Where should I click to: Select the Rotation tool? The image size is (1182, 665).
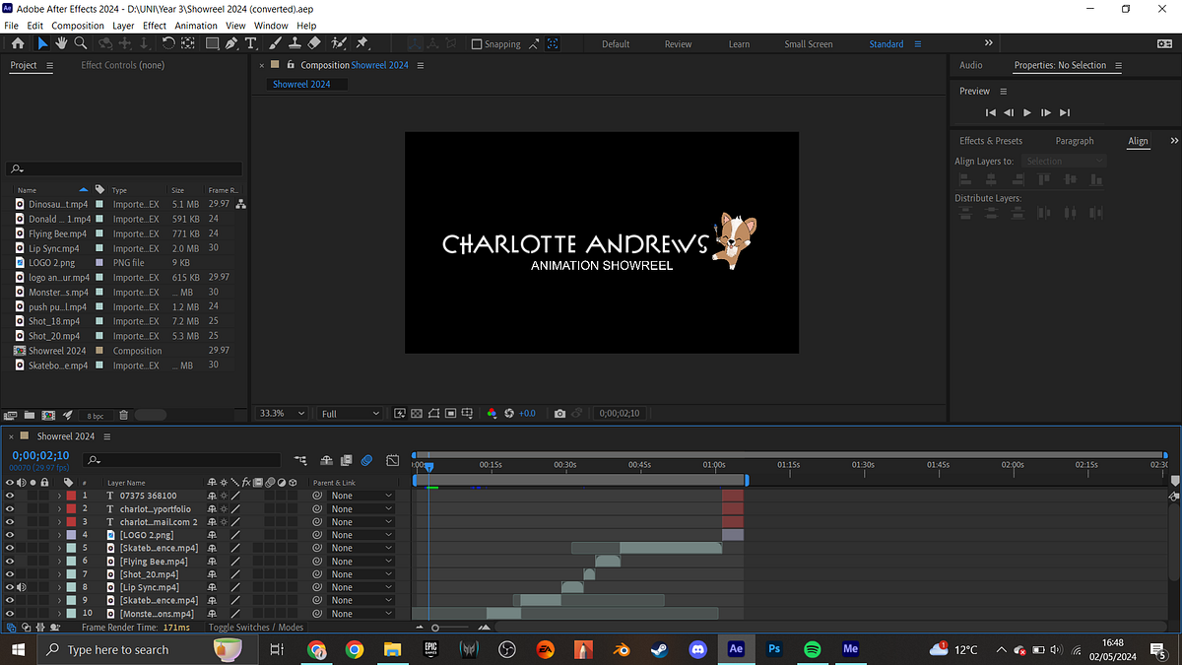click(x=166, y=43)
